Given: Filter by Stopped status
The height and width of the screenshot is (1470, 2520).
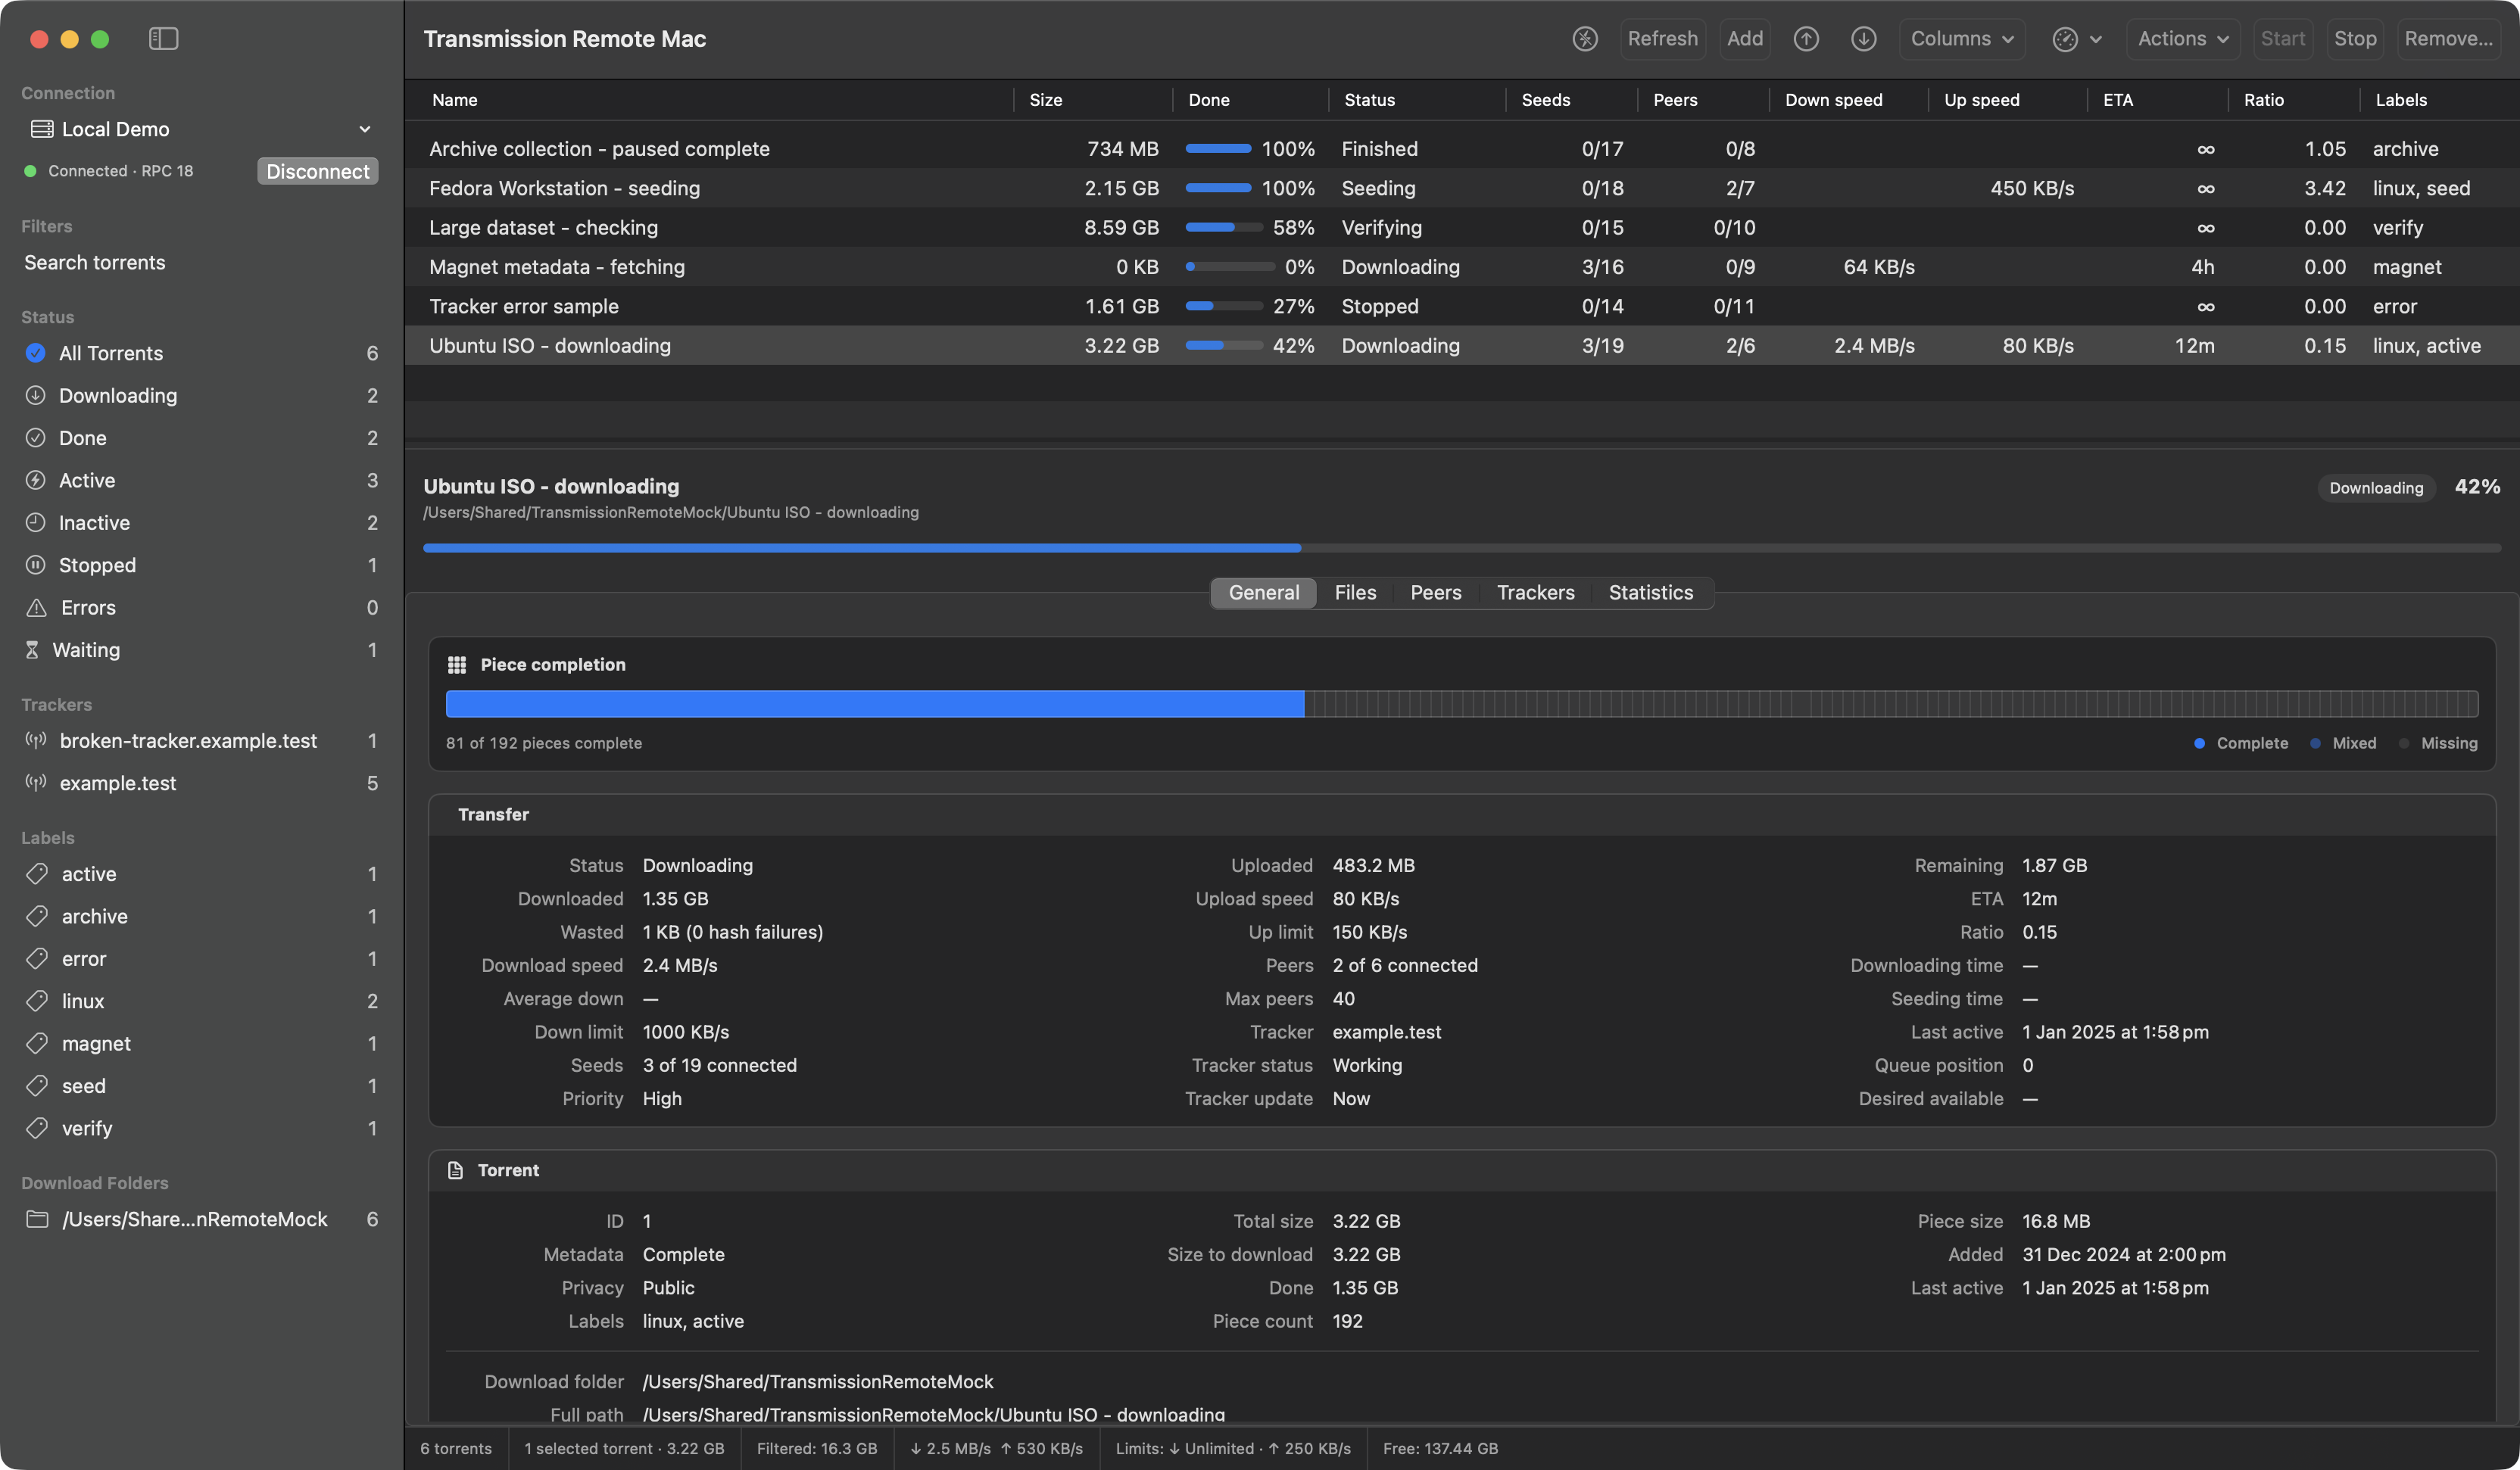Looking at the screenshot, I should (201, 565).
